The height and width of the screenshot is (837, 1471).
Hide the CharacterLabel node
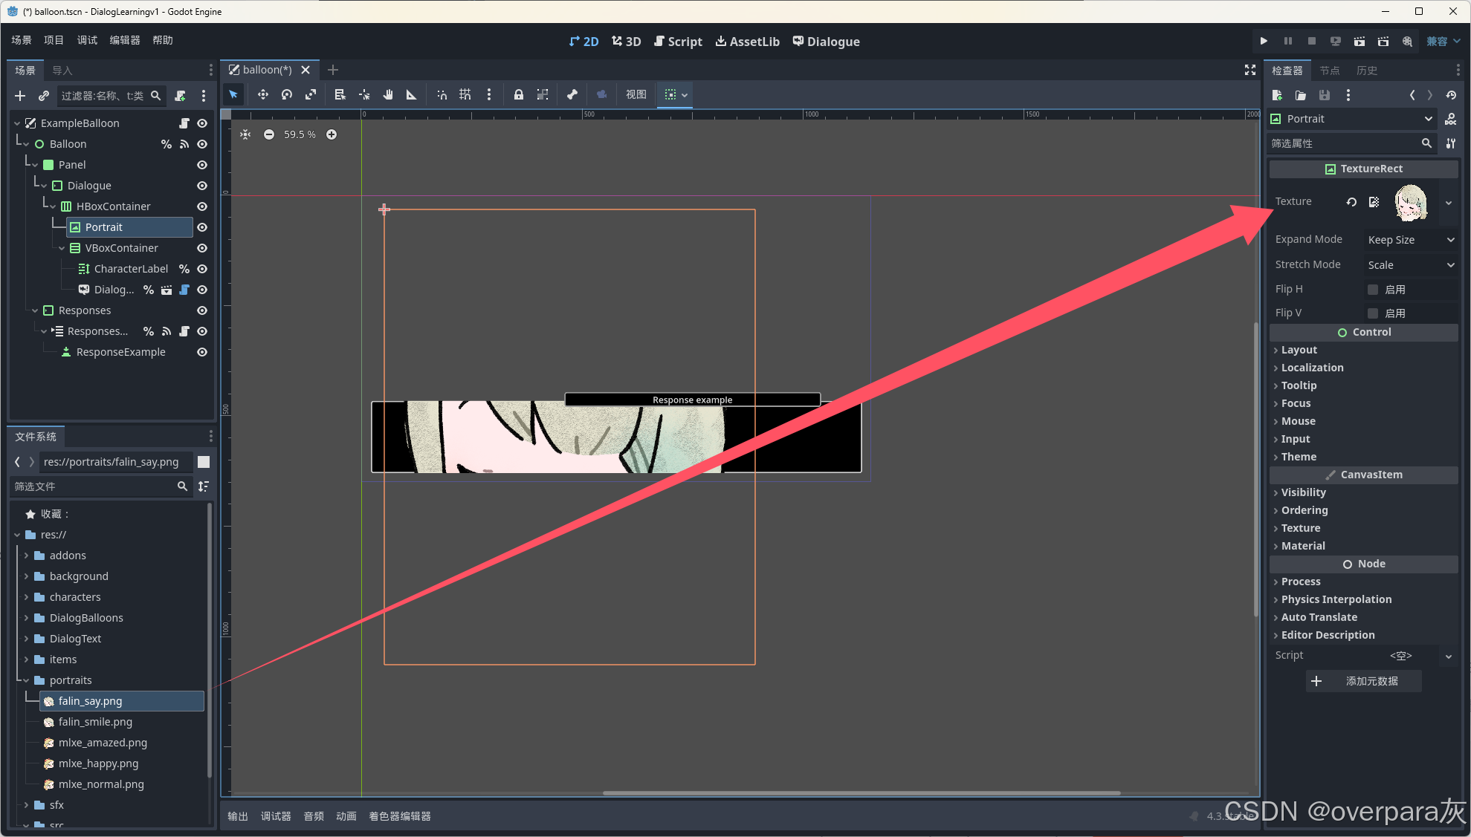coord(202,269)
